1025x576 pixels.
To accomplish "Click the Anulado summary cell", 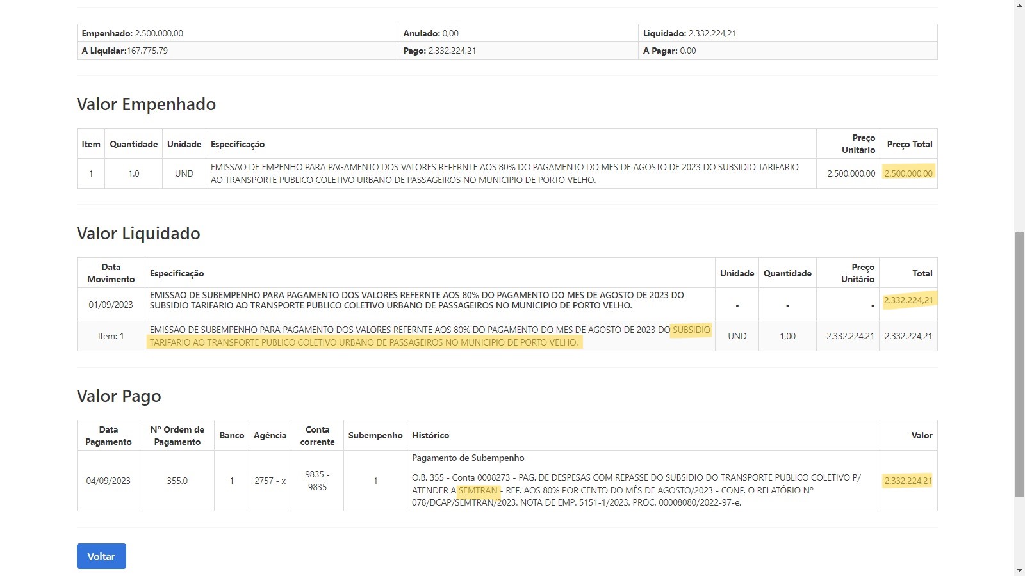I will (x=518, y=33).
